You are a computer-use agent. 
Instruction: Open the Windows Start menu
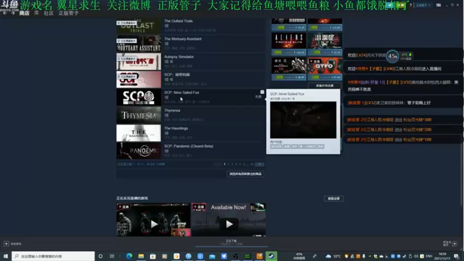[6, 256]
